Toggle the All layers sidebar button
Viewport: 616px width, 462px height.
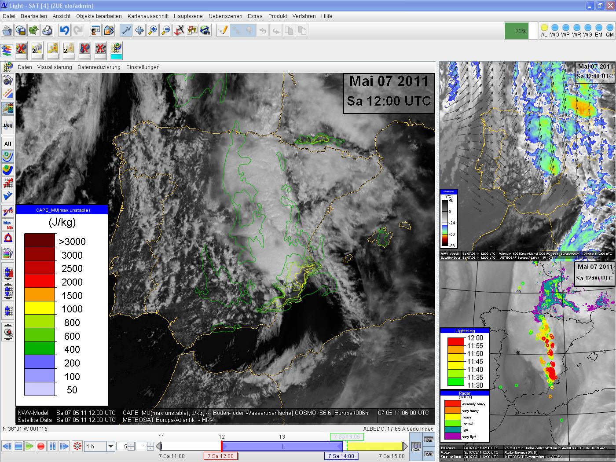(x=7, y=143)
